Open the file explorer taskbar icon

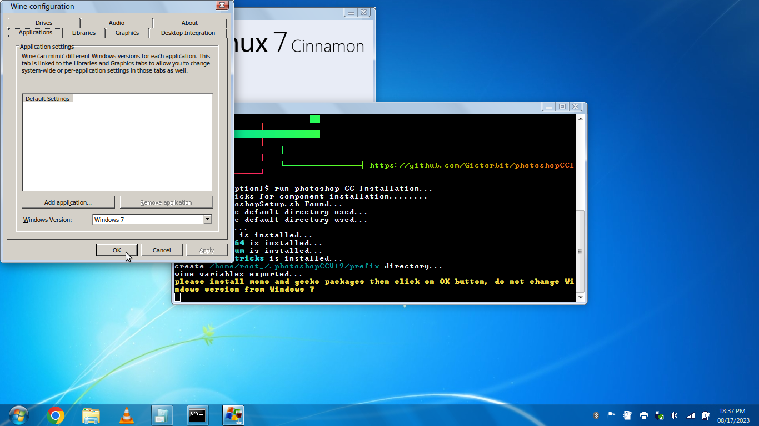click(x=91, y=415)
